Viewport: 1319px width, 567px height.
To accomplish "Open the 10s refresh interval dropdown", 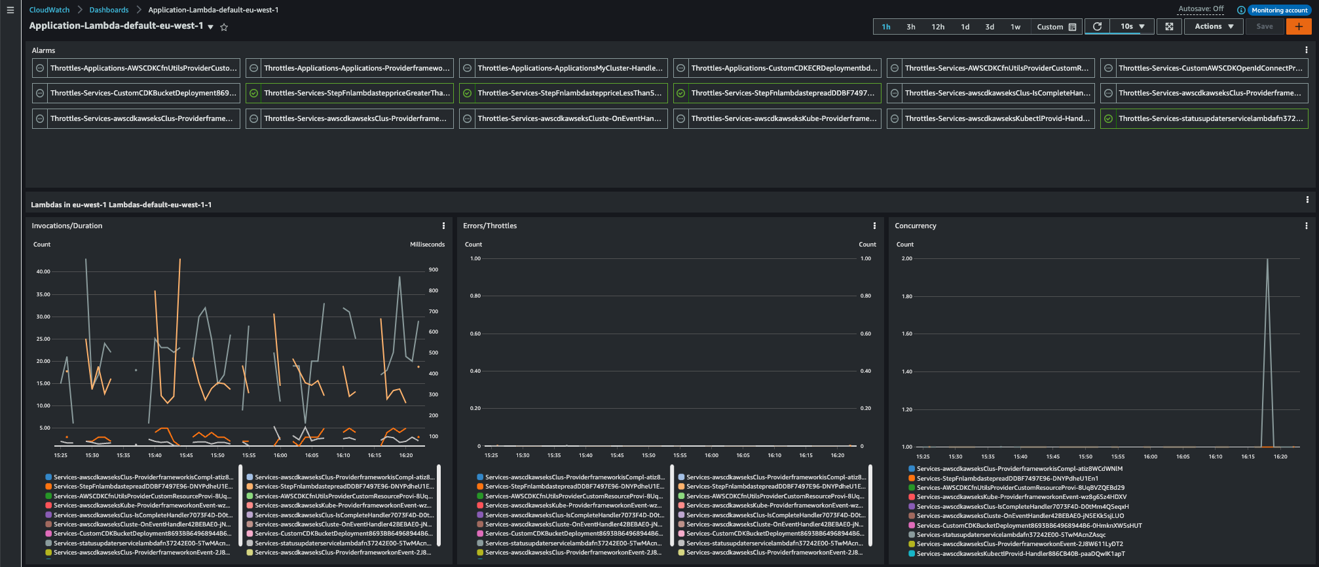I will point(1132,26).
